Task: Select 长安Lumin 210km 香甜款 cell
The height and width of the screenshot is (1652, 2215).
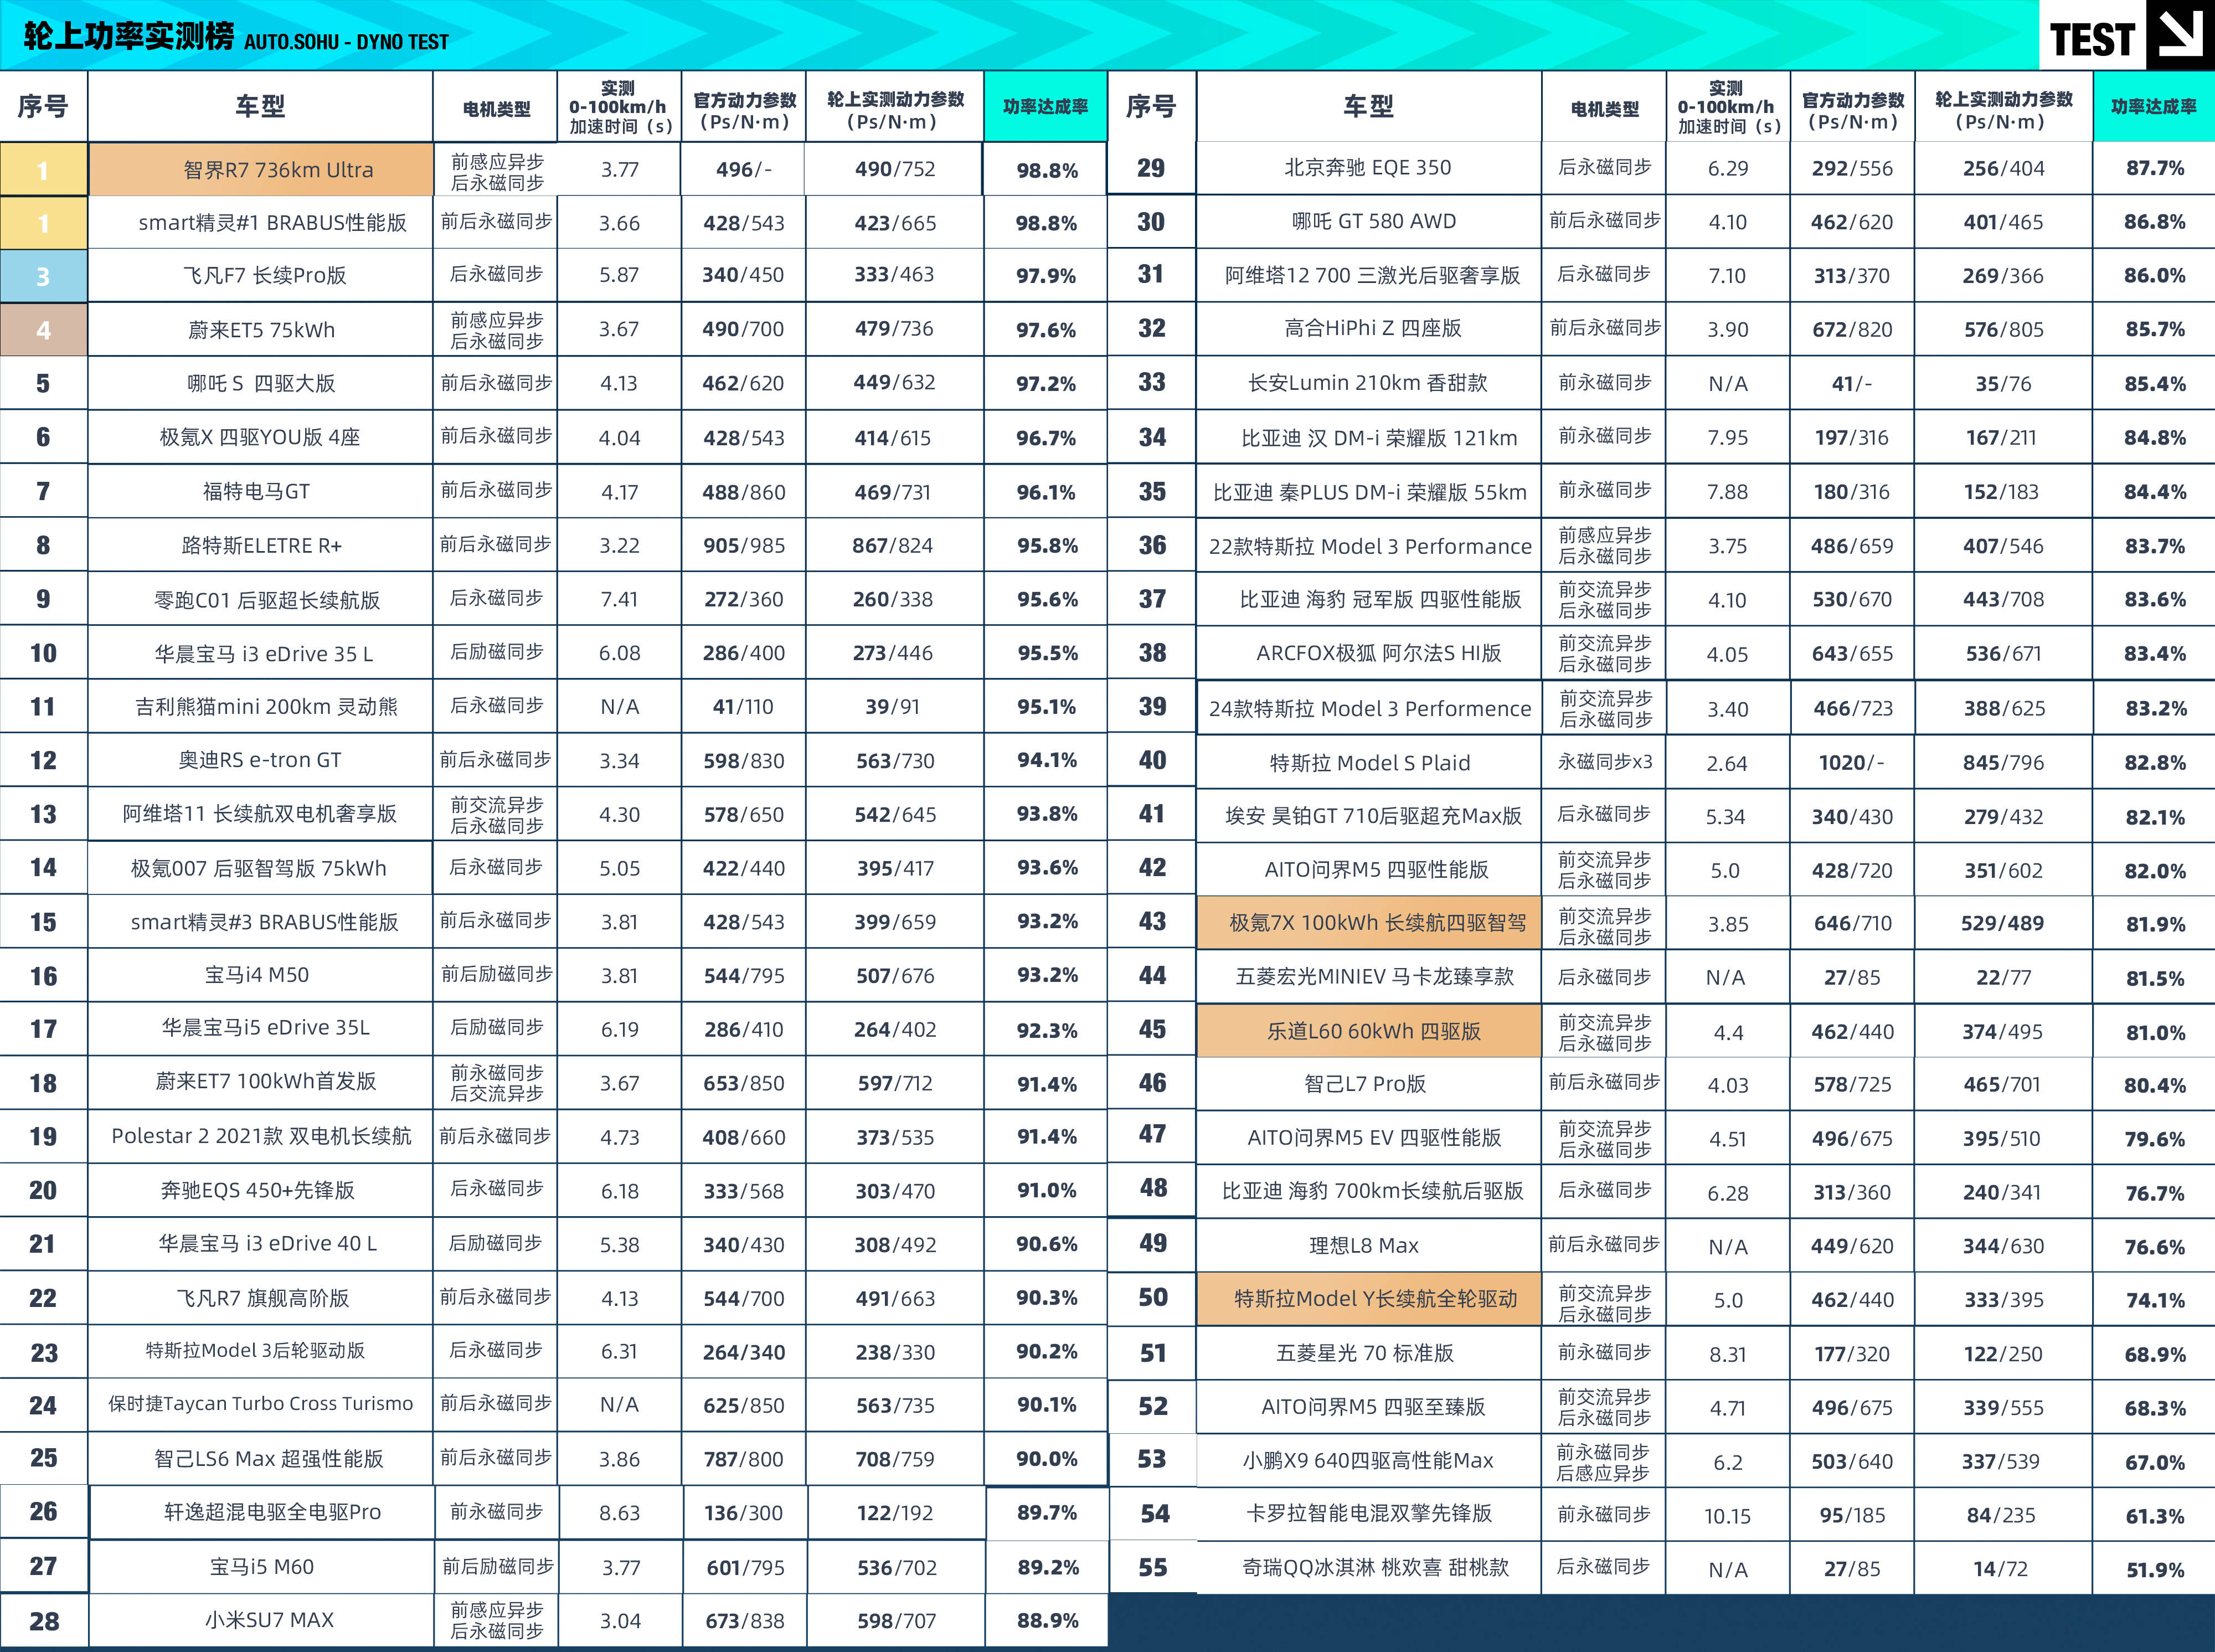Action: click(x=1369, y=383)
